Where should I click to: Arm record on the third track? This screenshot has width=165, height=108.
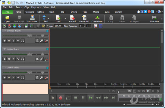click(4, 77)
